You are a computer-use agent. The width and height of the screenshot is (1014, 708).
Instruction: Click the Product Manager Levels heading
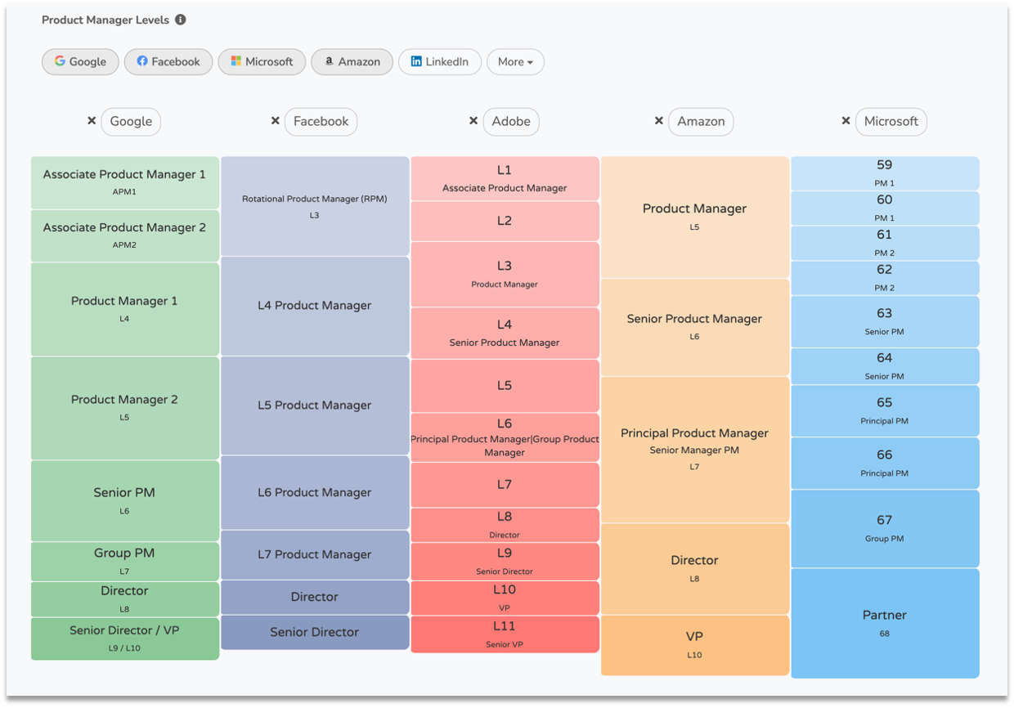coord(106,20)
